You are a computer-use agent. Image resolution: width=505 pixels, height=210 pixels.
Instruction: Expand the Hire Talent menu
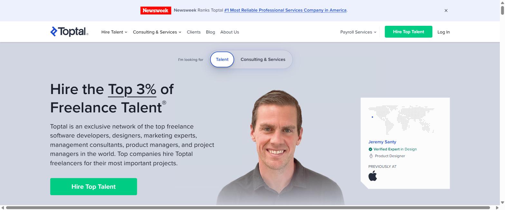pyautogui.click(x=114, y=32)
